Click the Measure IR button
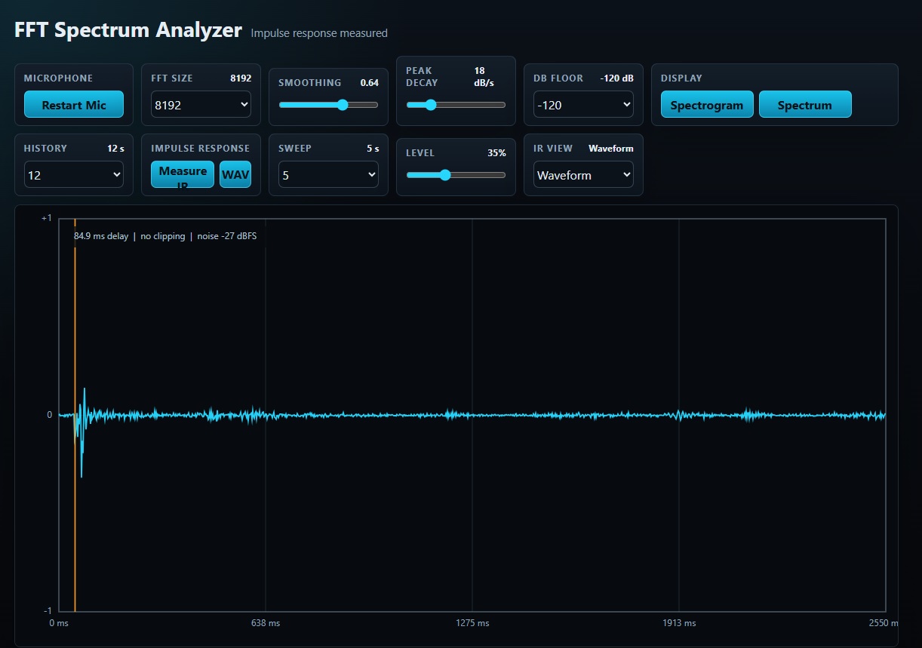922x648 pixels. 183,174
